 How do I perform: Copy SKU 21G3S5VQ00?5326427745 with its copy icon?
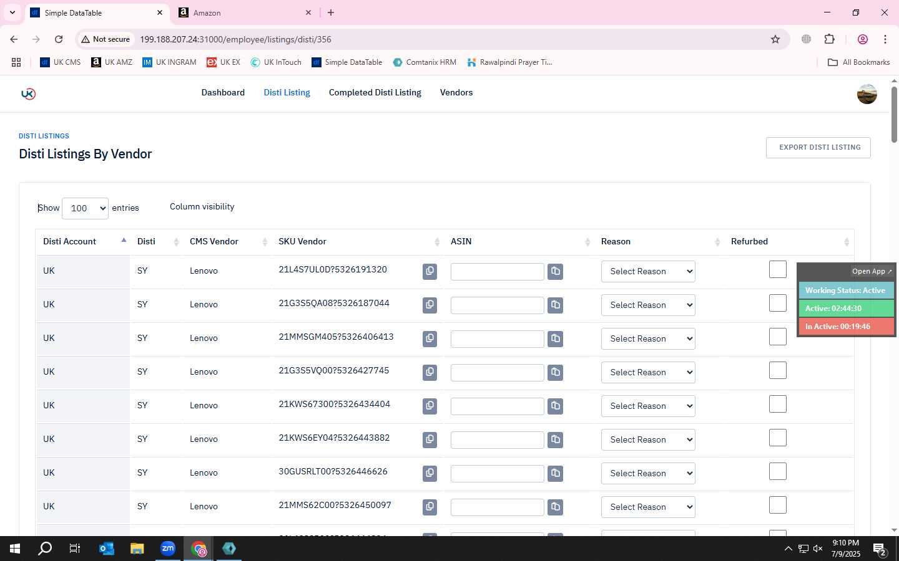(x=430, y=372)
